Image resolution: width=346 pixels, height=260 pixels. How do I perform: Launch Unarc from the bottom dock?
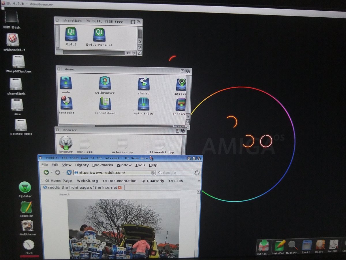point(320,245)
